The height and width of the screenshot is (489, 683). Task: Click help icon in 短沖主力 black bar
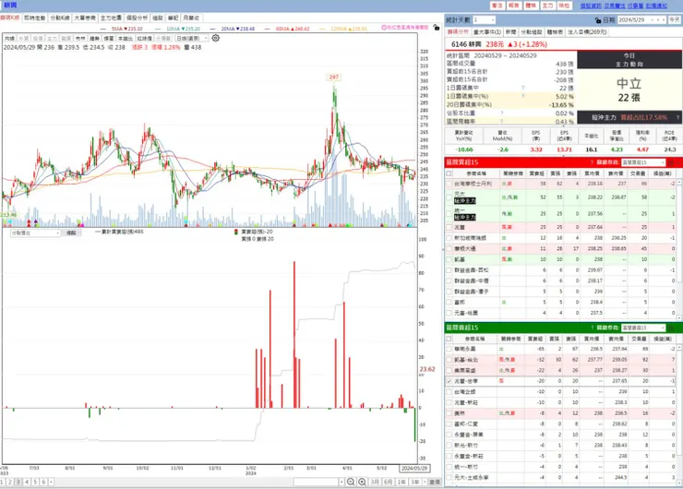click(677, 117)
